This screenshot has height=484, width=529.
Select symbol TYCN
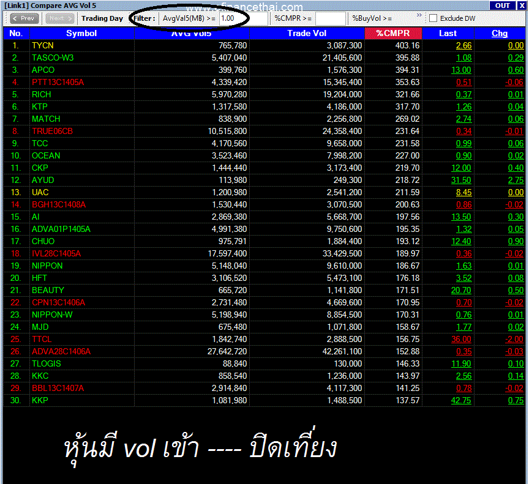pyautogui.click(x=42, y=45)
